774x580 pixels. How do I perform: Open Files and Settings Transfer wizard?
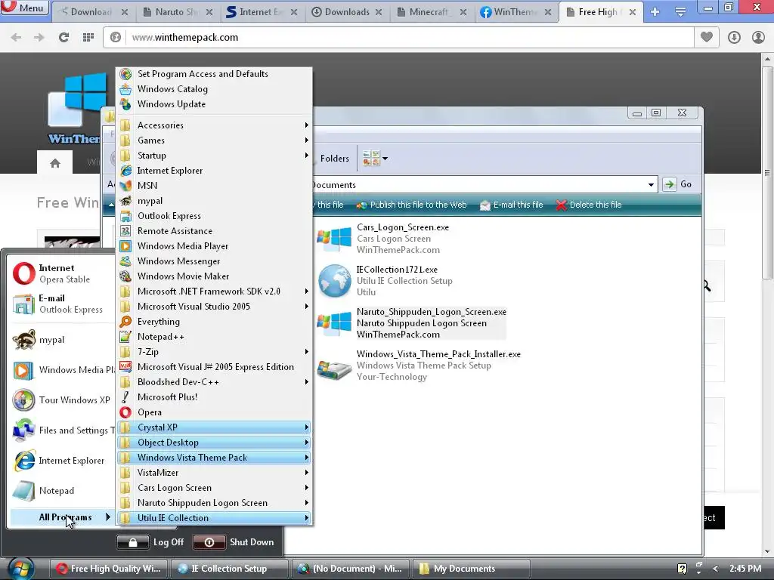62,430
